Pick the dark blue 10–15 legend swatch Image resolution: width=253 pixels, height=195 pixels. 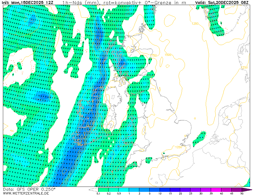tap(165, 189)
